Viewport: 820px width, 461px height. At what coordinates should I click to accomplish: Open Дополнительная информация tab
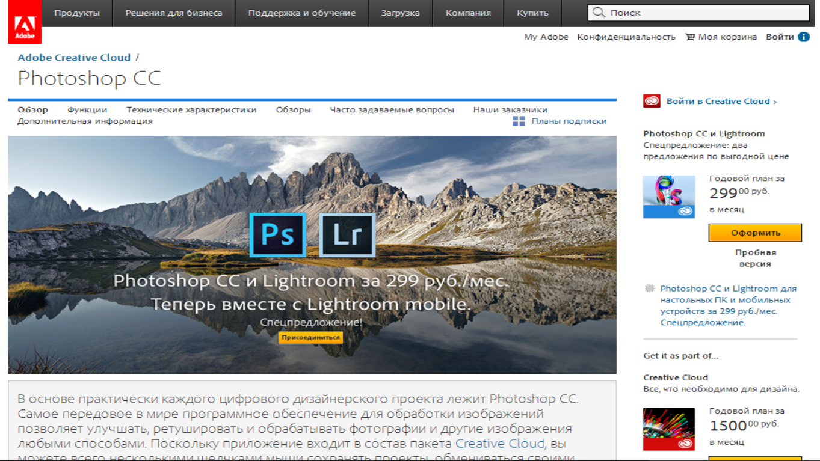click(x=85, y=121)
